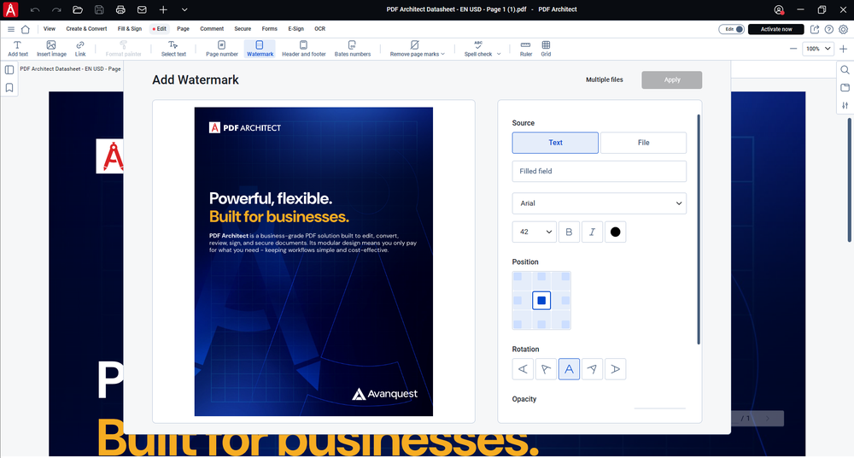Open the font size 42 dropdown
This screenshot has height=458, width=854.
(535, 232)
